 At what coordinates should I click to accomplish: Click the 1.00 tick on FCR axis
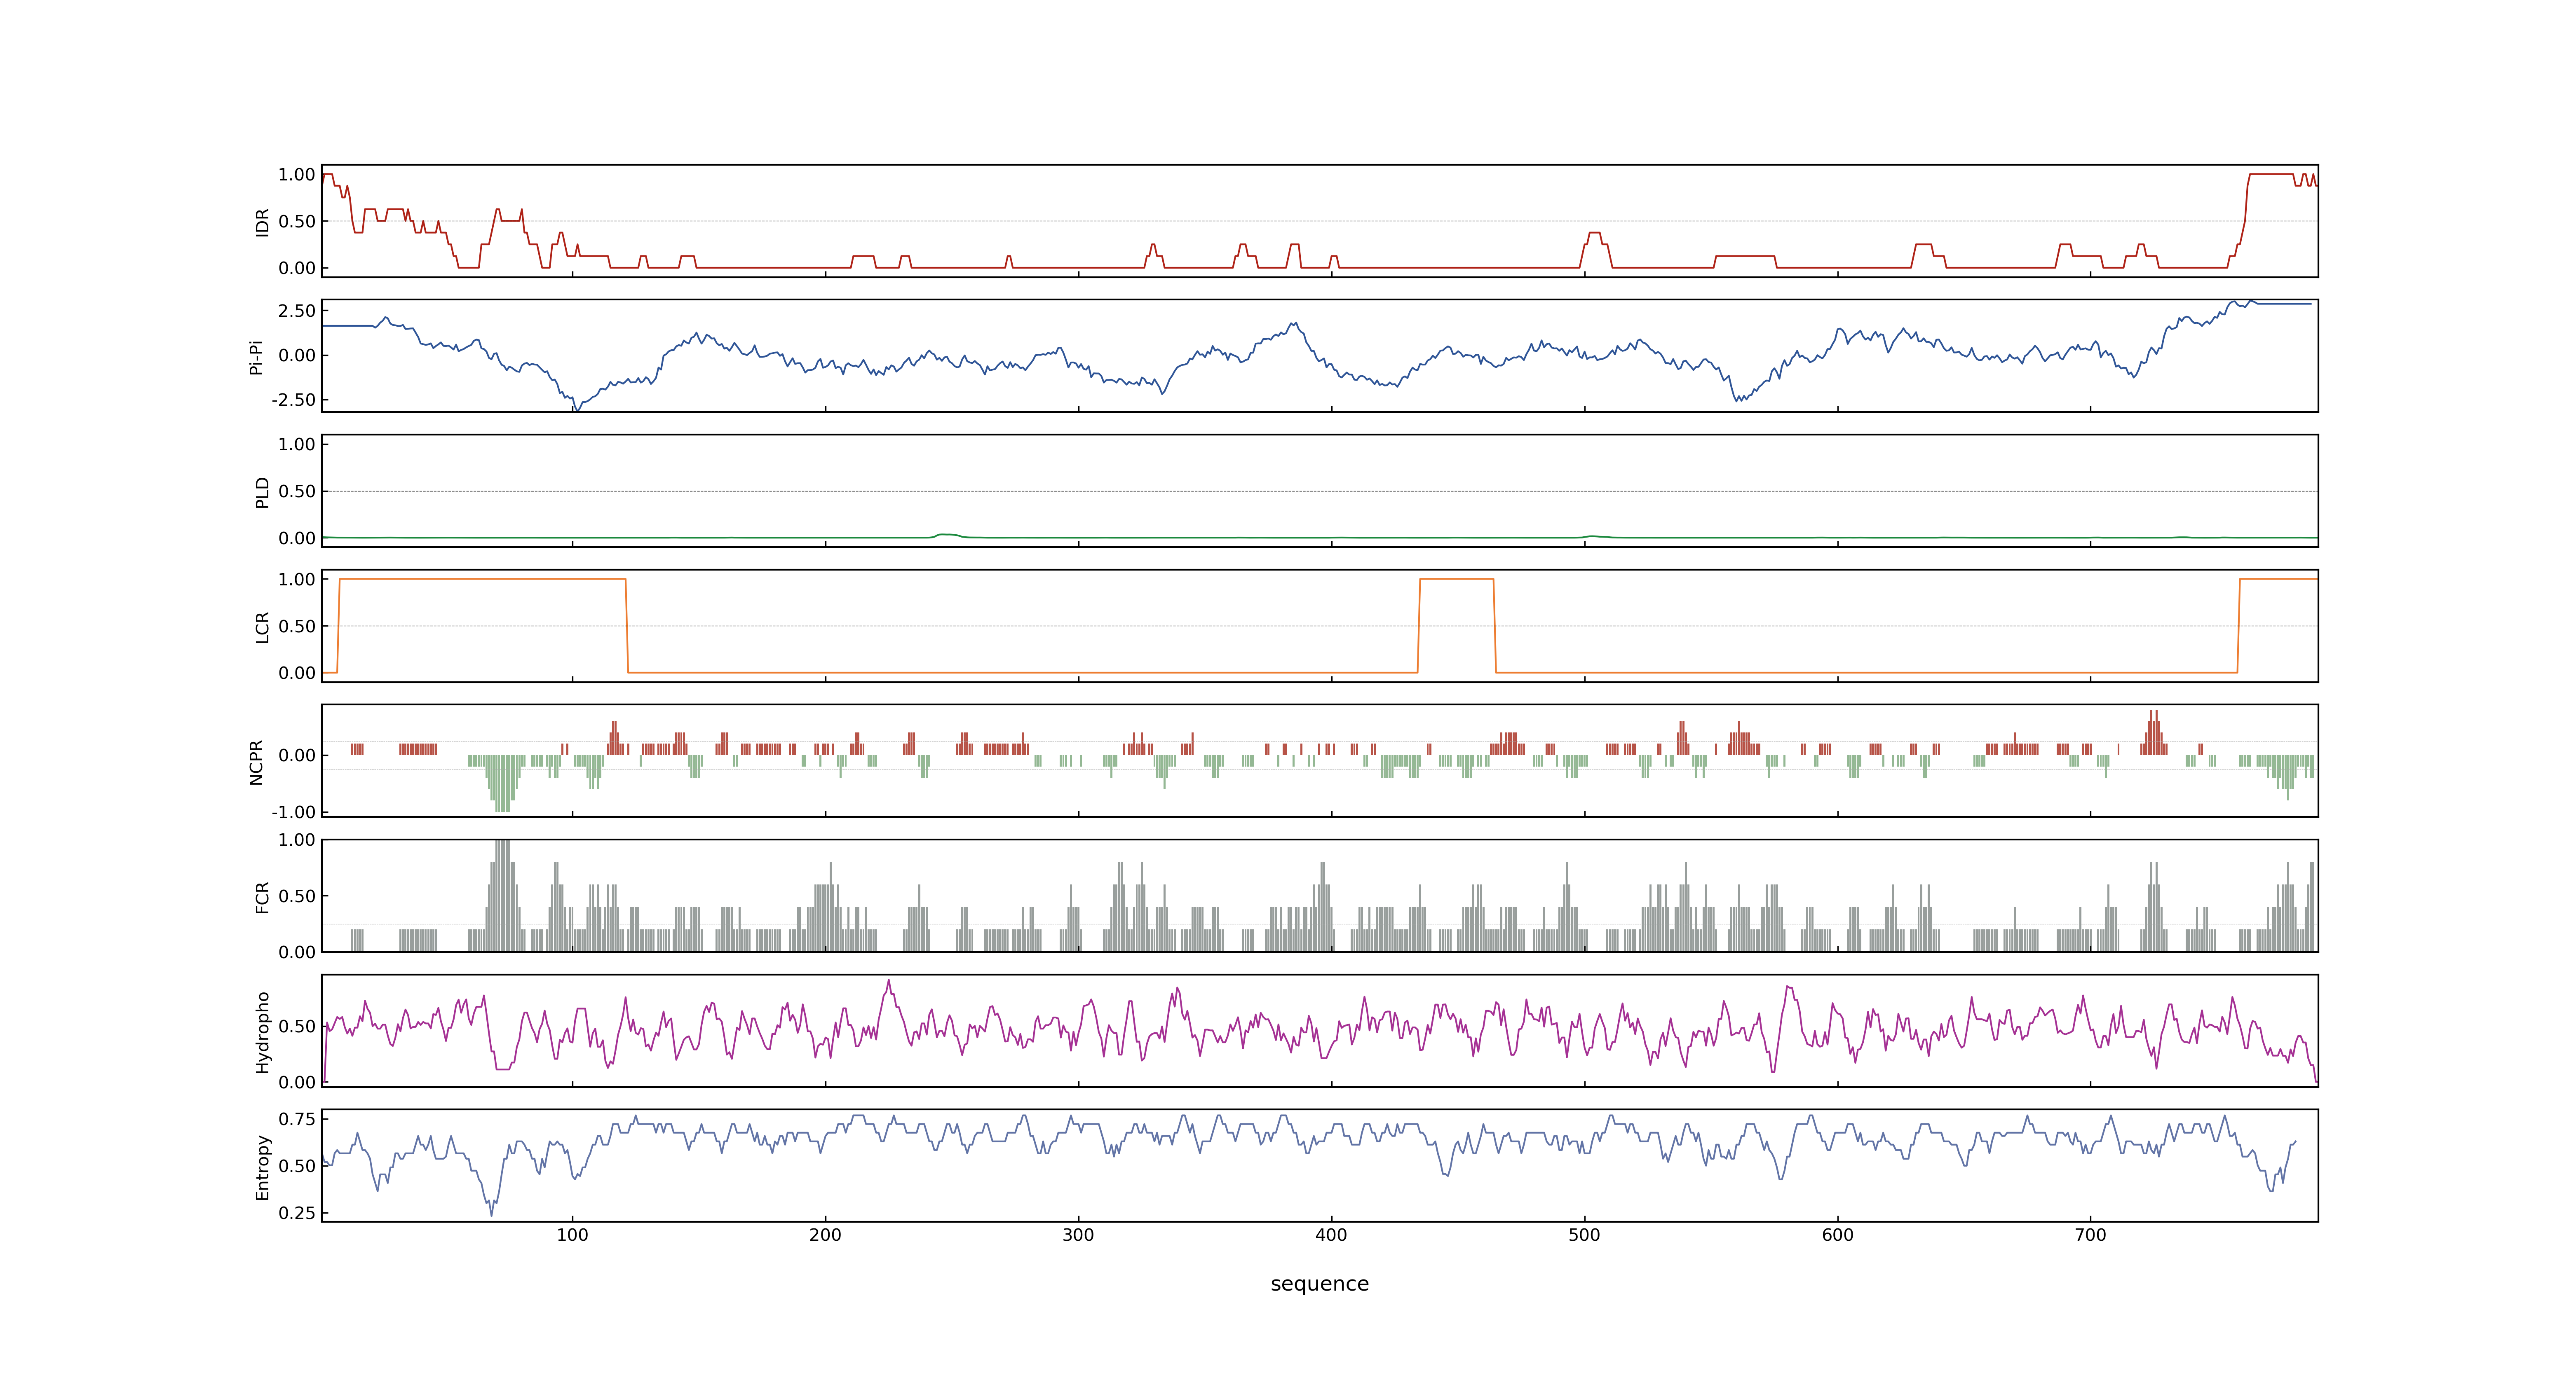point(297,840)
